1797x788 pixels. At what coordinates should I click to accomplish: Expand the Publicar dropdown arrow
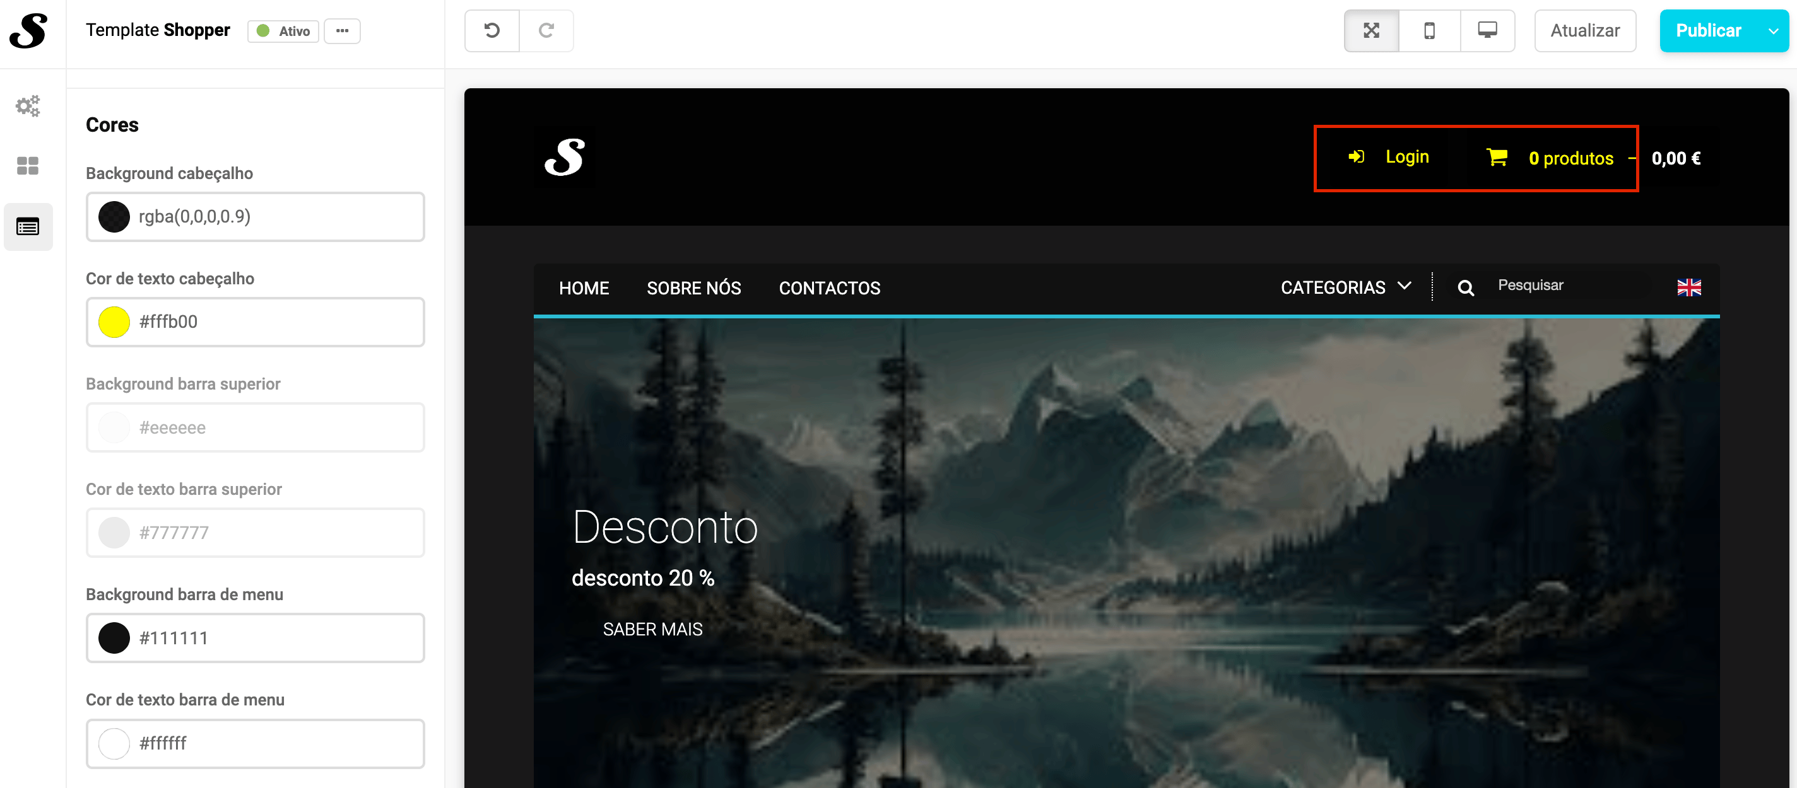click(1772, 32)
